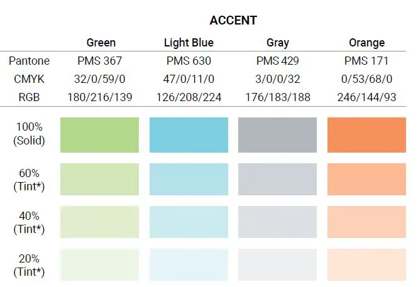Select the 60% tint Light Blue swatch

(x=189, y=178)
